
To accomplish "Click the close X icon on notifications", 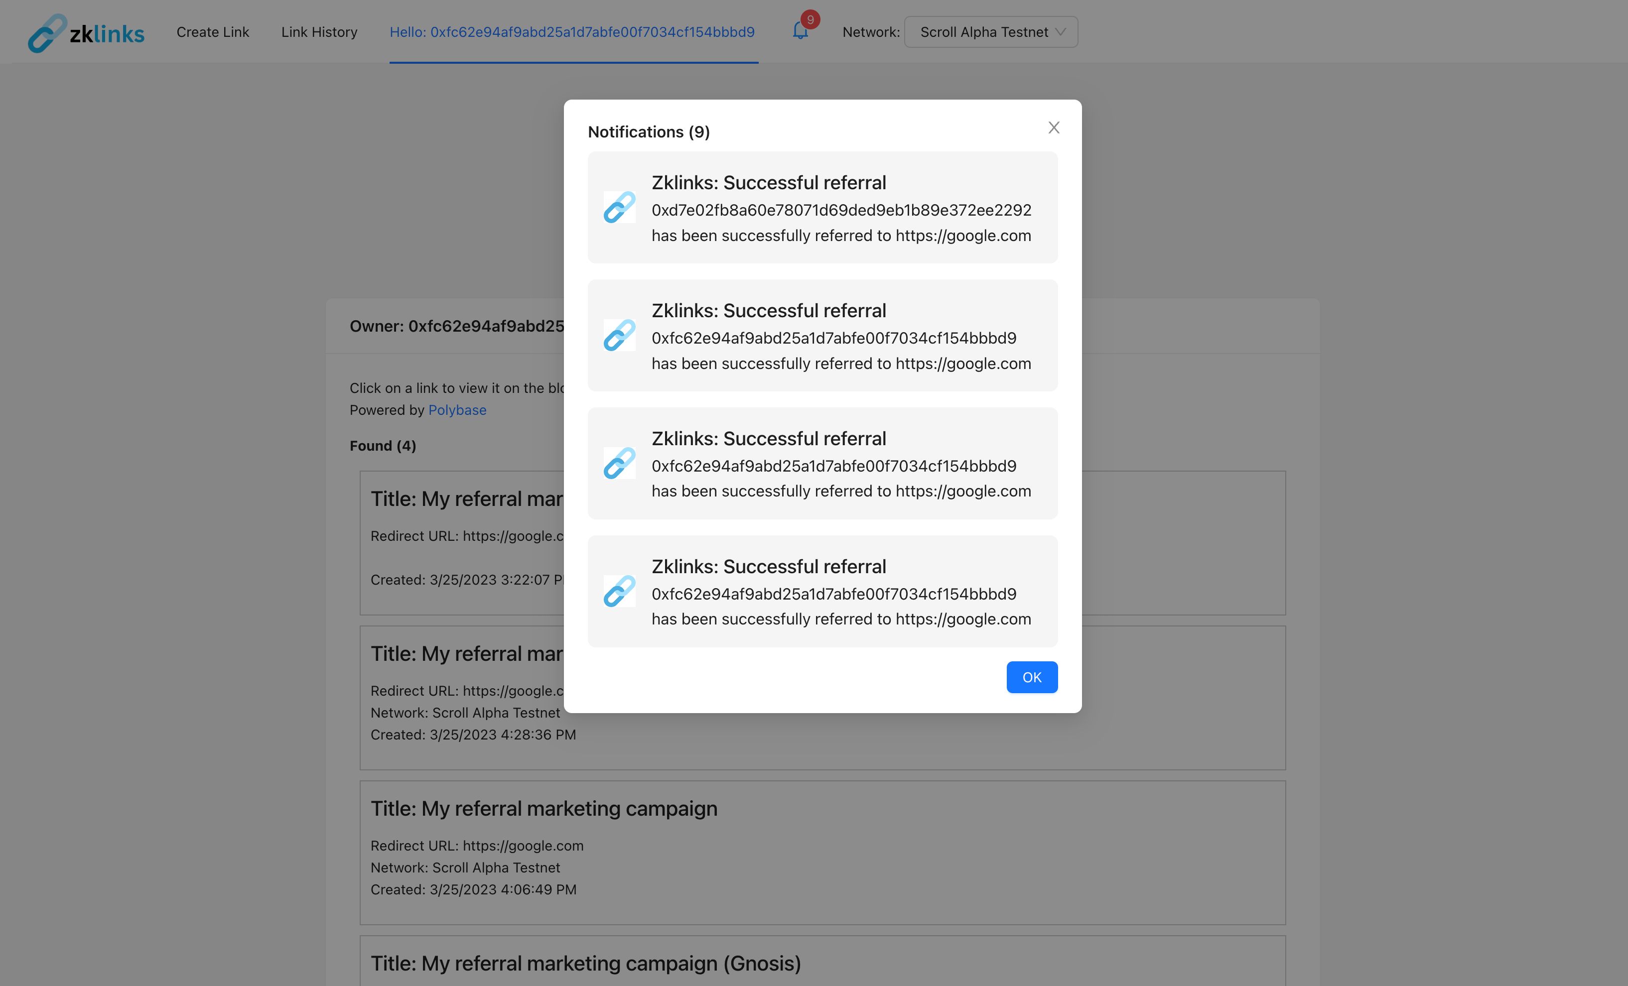I will tap(1053, 128).
